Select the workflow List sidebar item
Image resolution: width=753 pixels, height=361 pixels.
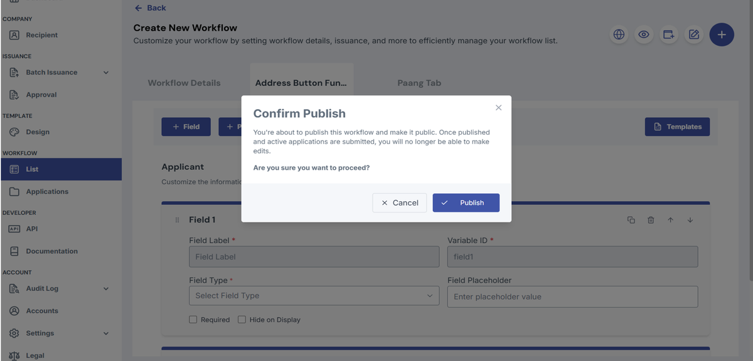point(61,169)
